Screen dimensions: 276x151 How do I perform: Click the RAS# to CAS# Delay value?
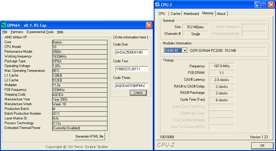point(222,86)
